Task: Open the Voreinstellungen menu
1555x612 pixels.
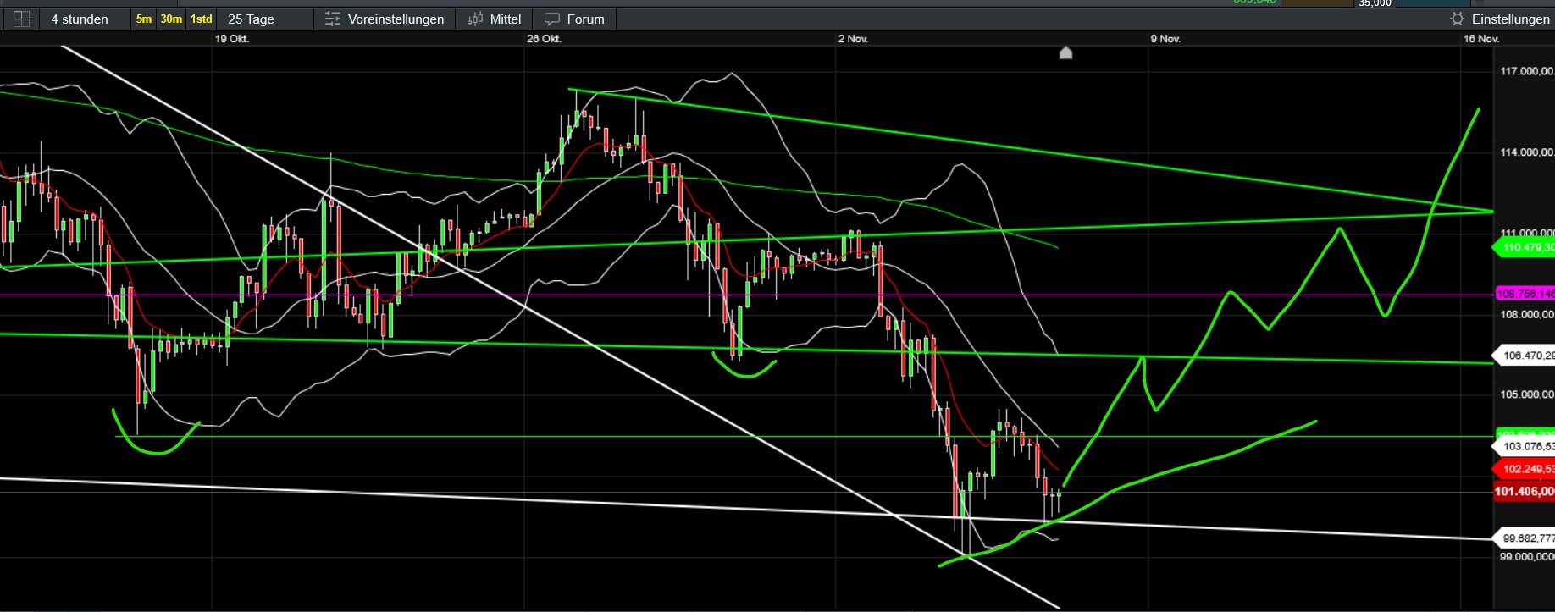Action: click(396, 19)
